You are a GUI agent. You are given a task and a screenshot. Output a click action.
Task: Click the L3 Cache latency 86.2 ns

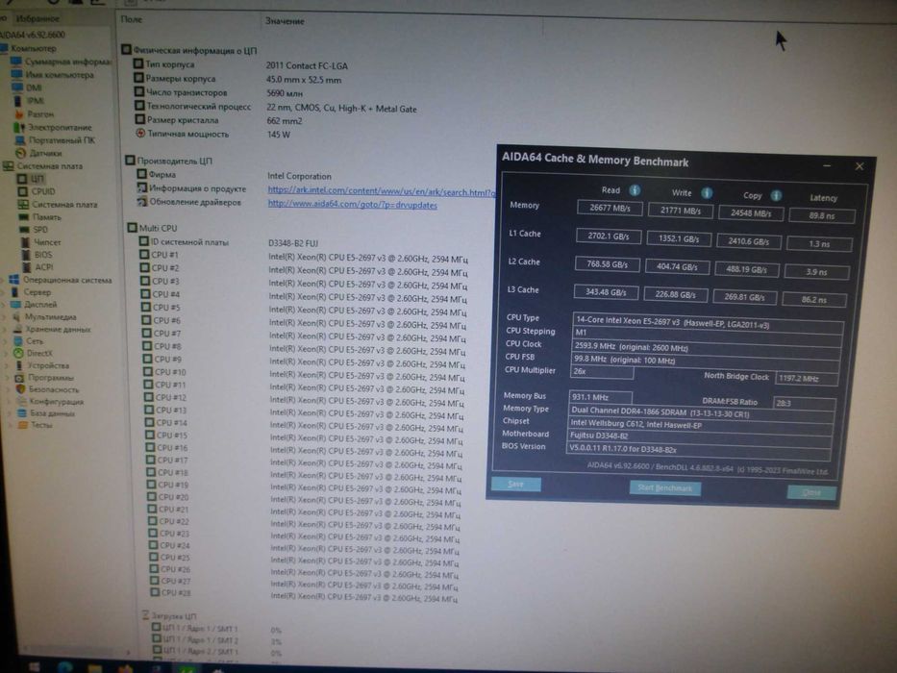[813, 299]
